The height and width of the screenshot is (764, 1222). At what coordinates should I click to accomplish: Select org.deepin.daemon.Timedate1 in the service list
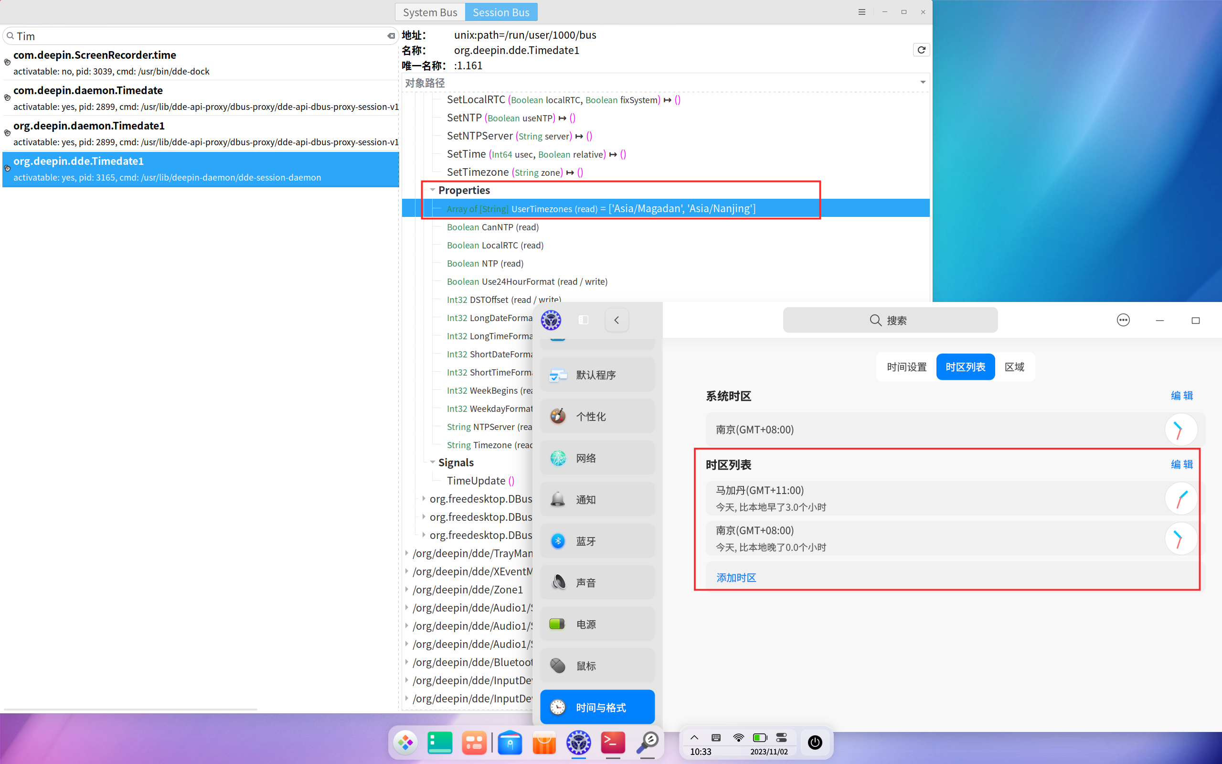[89, 125]
